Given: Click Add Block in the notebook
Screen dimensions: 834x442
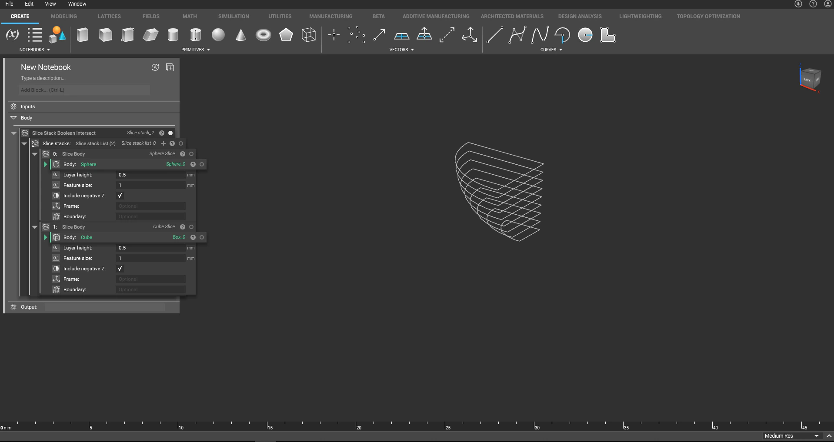Looking at the screenshot, I should 84,90.
